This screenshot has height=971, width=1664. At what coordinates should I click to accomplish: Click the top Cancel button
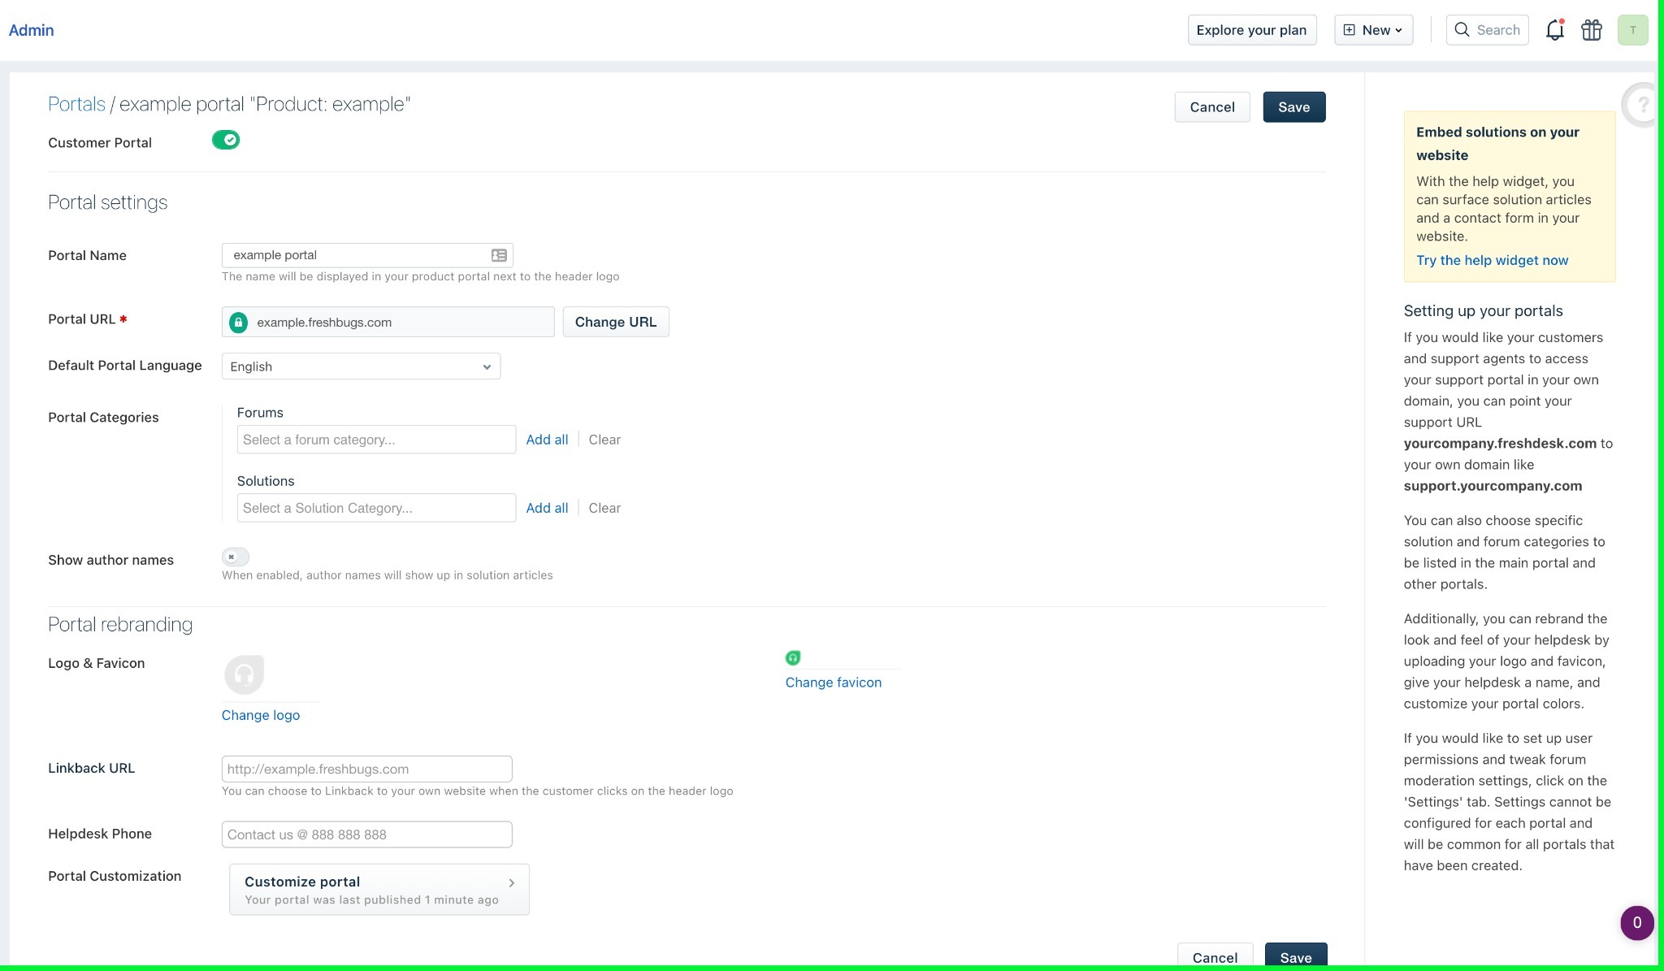tap(1211, 107)
